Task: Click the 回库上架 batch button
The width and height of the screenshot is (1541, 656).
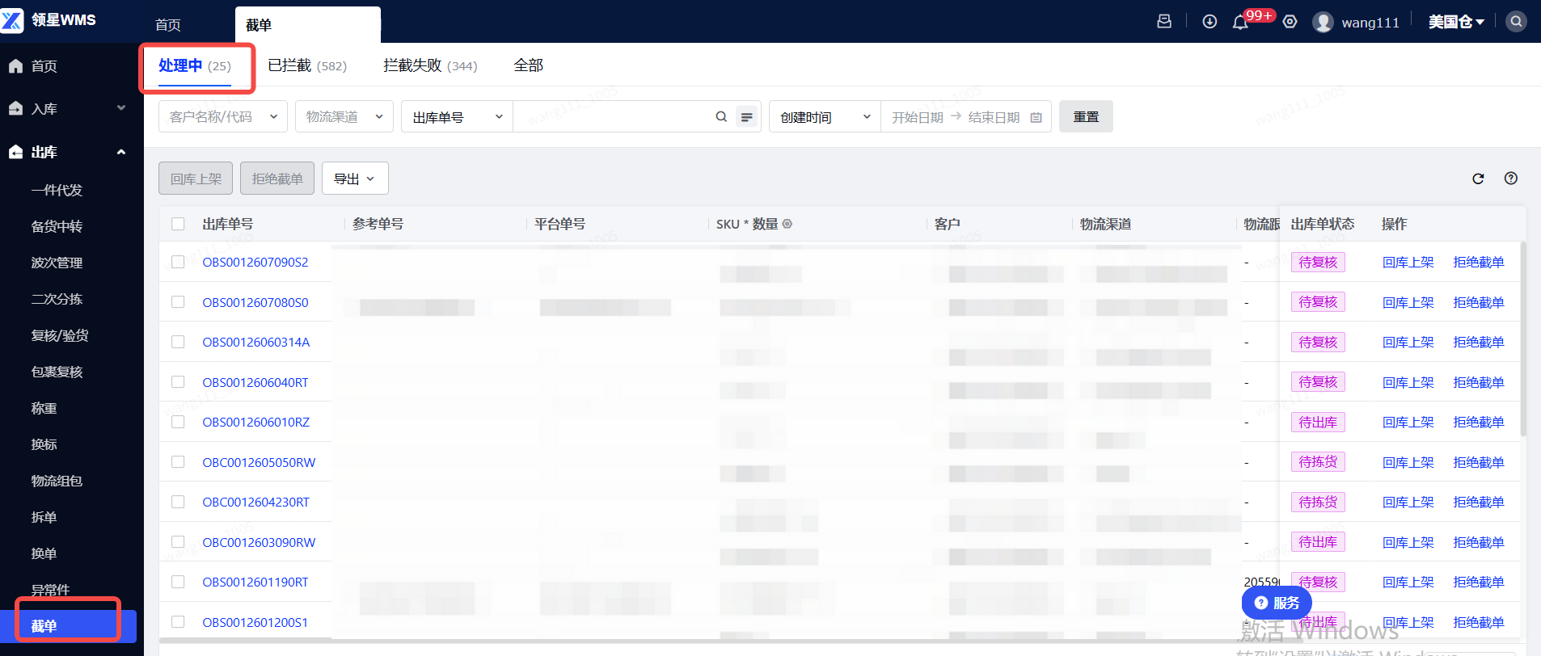Action: (196, 179)
